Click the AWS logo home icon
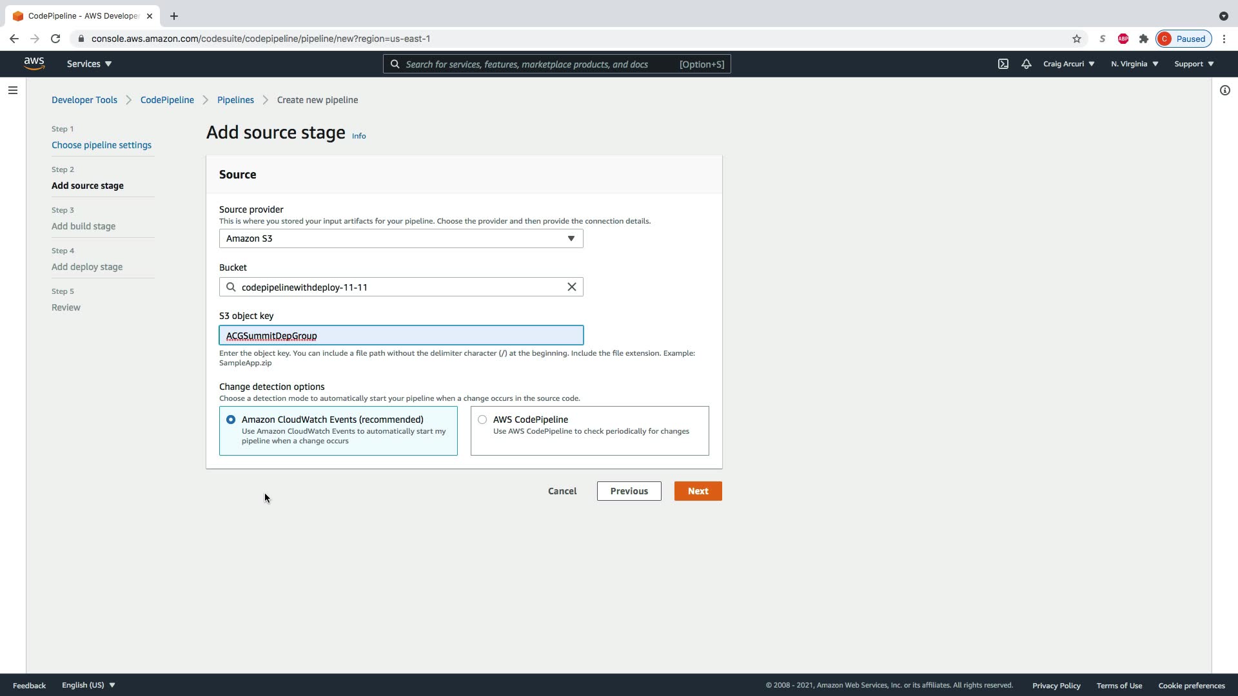Screen dimensions: 1238x696 click(x=34, y=63)
